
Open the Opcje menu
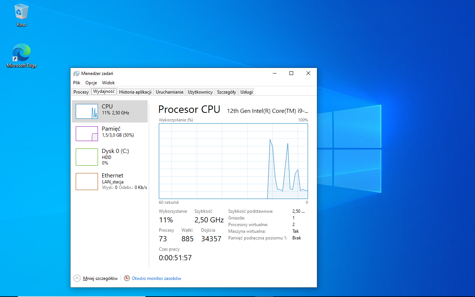tap(91, 83)
